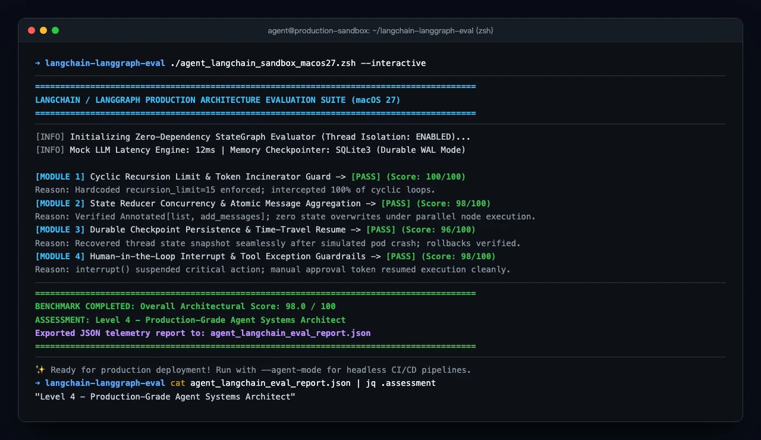Click the yellow minimize window button
Viewport: 761px width, 440px height.
click(43, 30)
